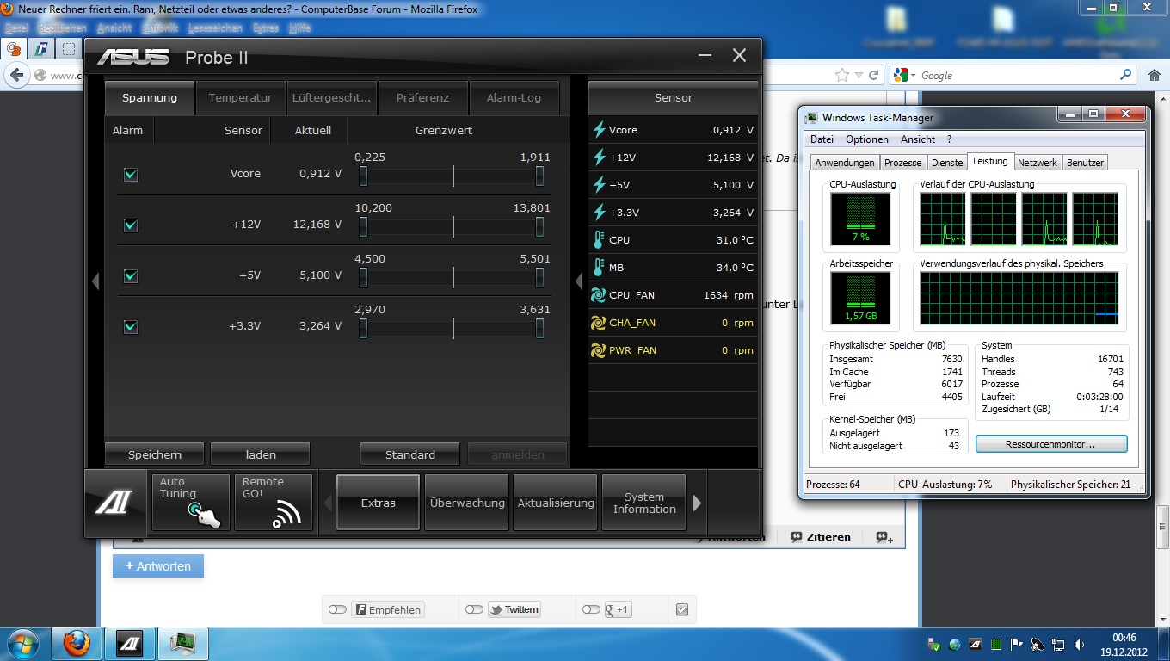Switch to Lüftergeschwindigkeit tab

click(x=331, y=98)
